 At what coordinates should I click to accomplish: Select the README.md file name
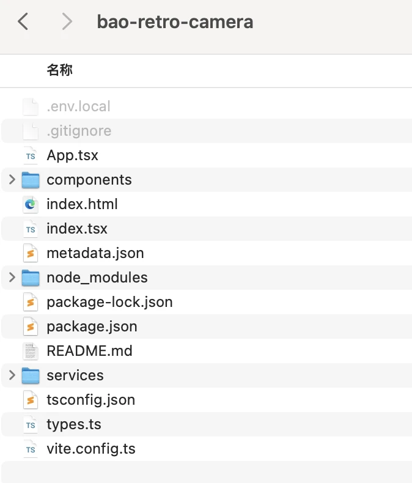(90, 351)
